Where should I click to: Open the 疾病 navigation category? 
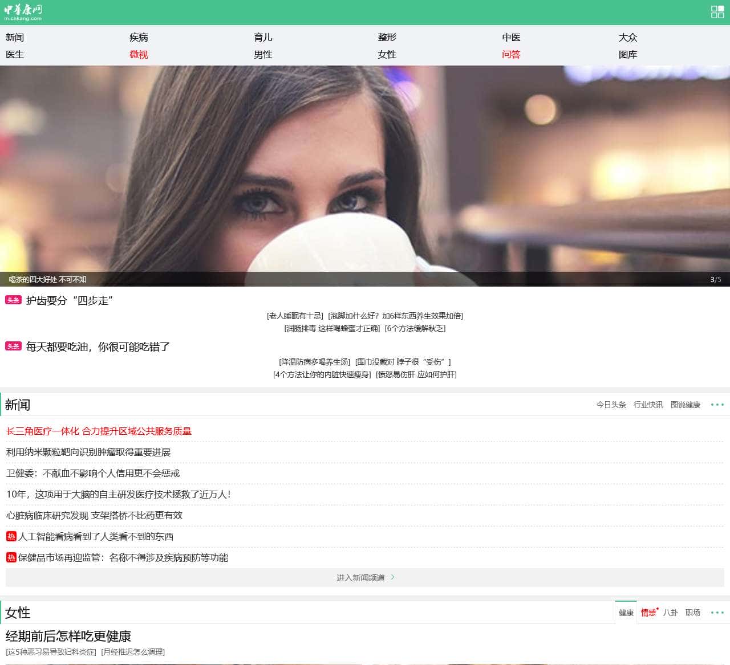point(139,37)
